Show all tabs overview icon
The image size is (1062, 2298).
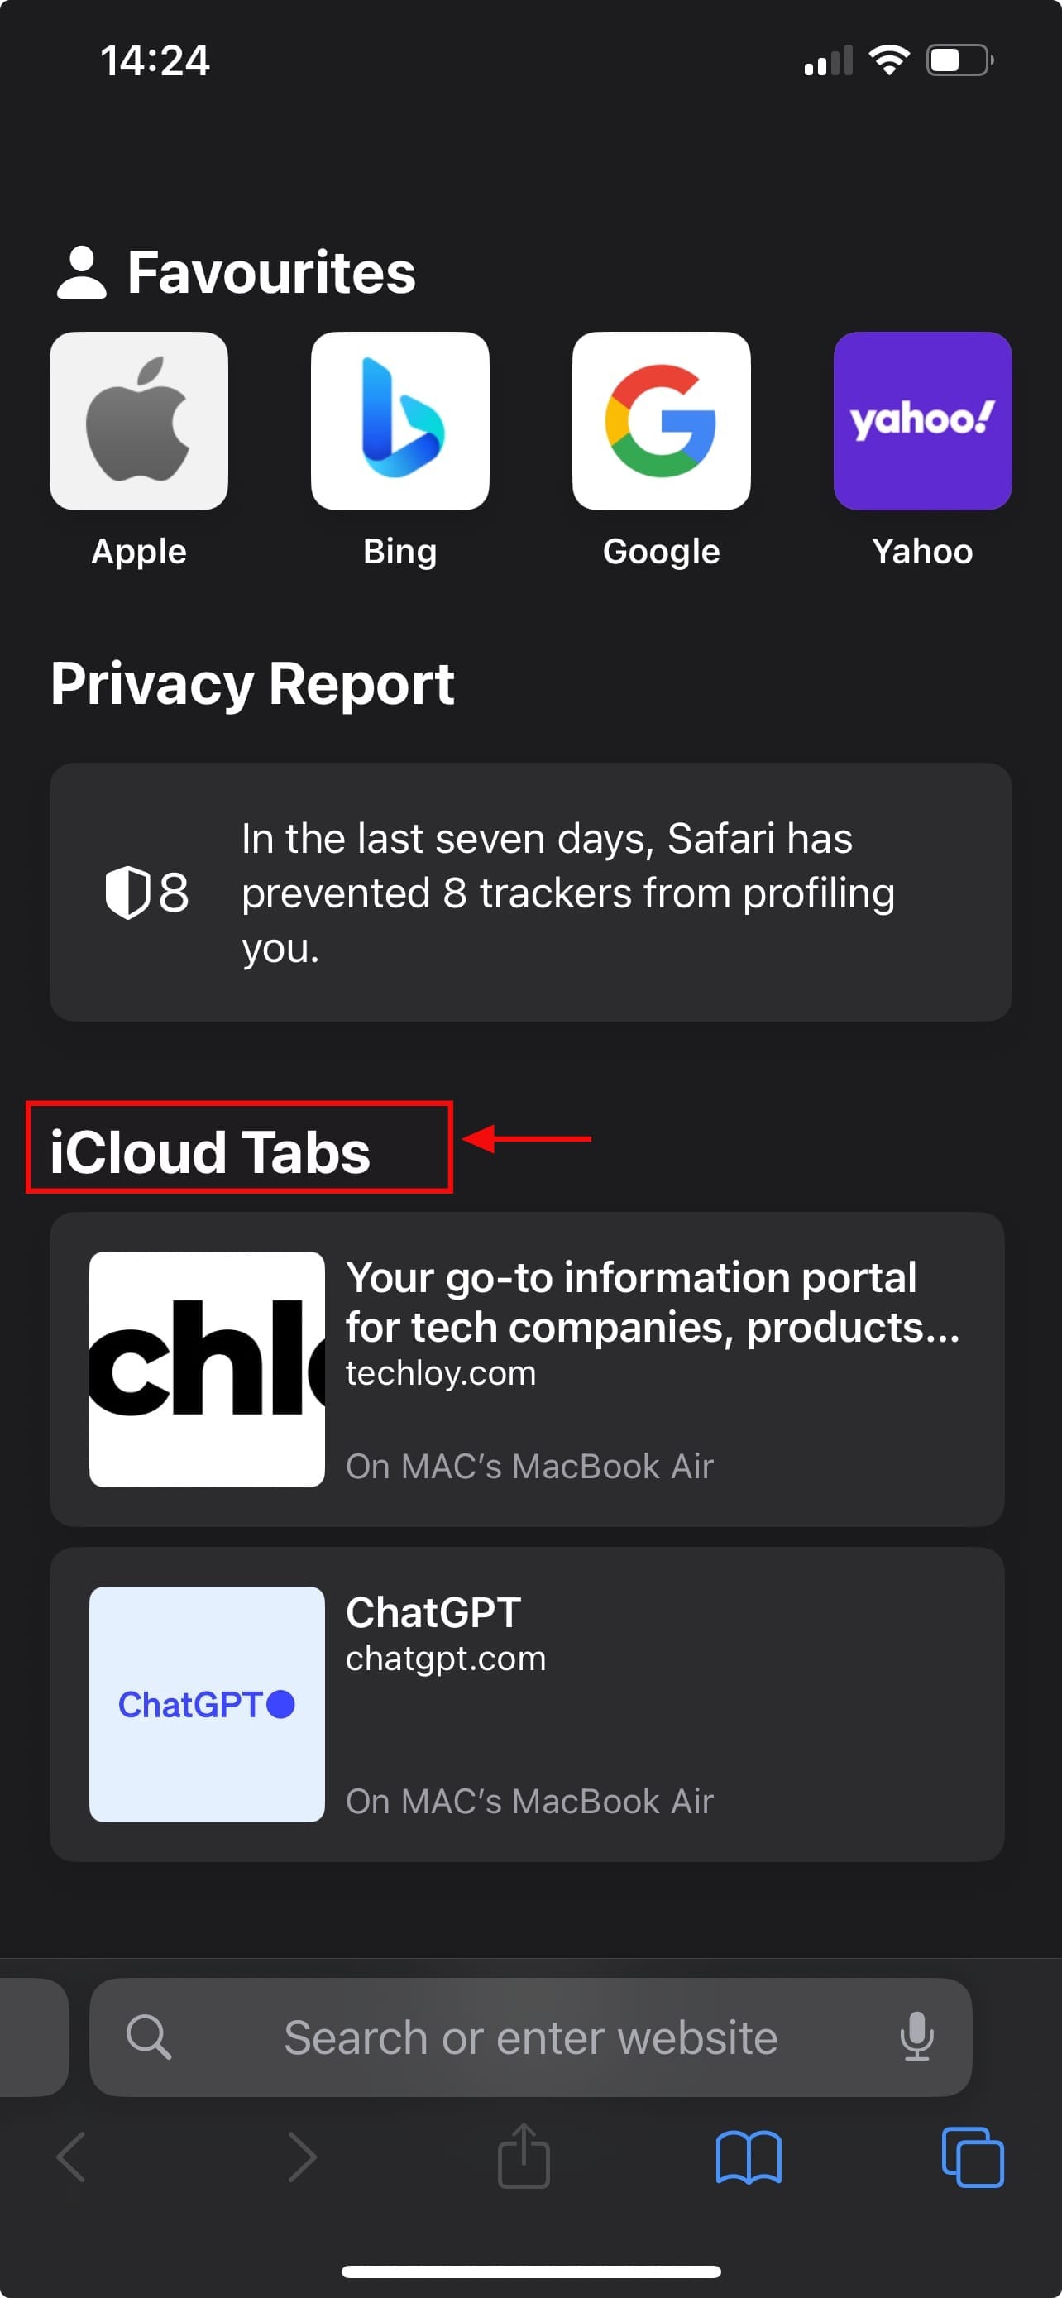click(972, 2158)
